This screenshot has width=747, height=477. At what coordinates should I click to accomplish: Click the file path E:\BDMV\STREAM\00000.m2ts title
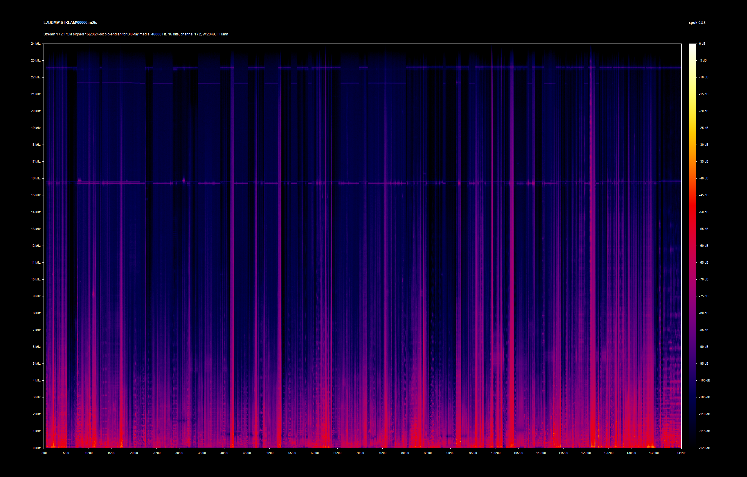(70, 22)
